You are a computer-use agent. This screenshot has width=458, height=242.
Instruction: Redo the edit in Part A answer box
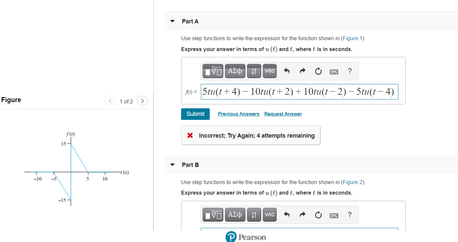tap(302, 71)
